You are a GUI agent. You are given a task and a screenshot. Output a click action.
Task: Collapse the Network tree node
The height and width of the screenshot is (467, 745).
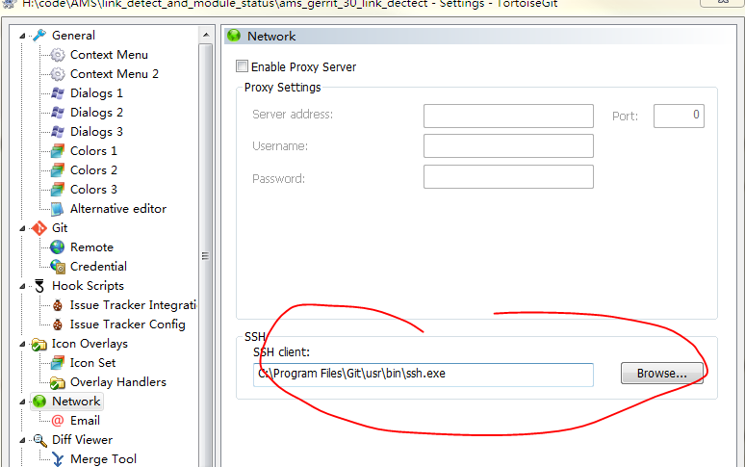point(22,402)
